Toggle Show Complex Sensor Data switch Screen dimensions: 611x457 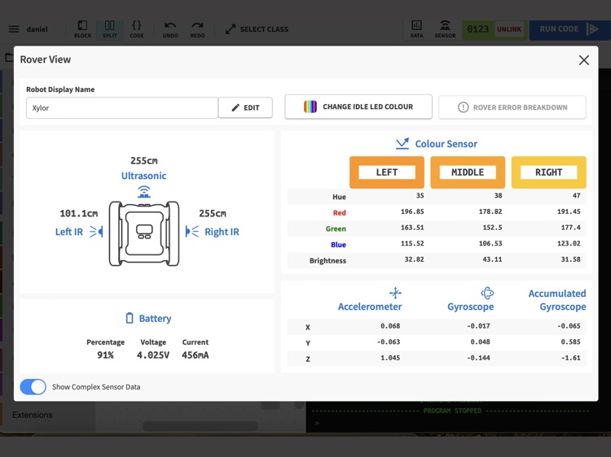[33, 387]
